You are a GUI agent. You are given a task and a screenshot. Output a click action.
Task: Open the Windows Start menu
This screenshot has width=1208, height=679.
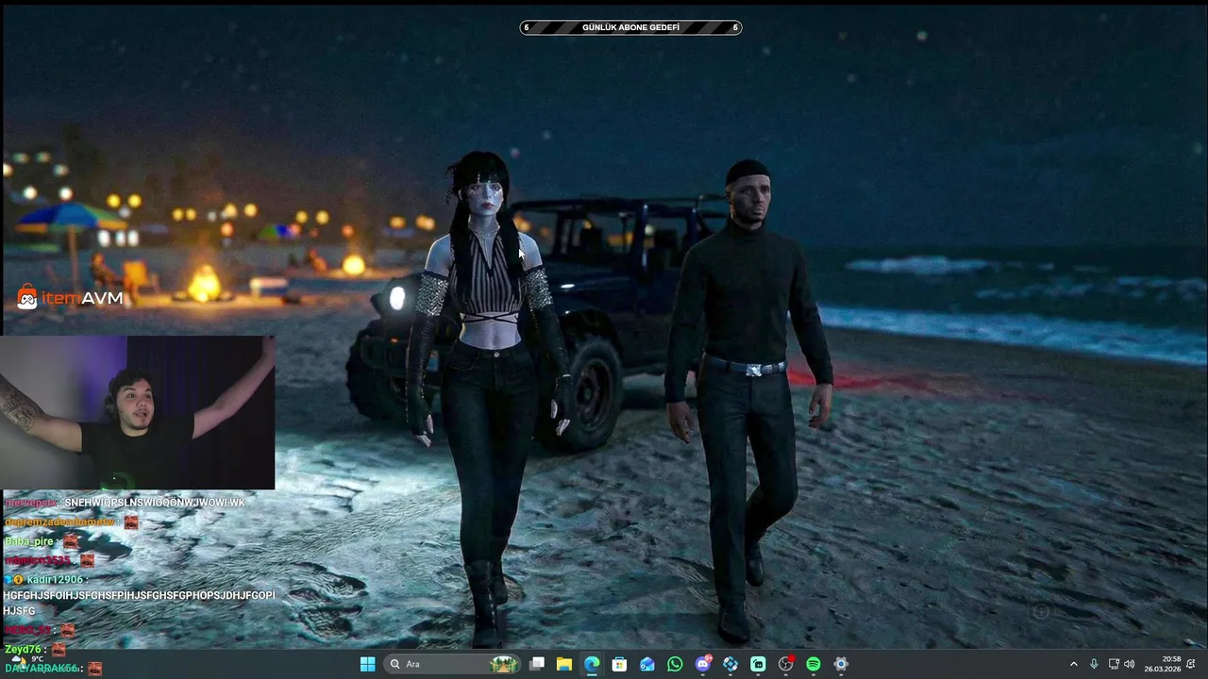[367, 664]
